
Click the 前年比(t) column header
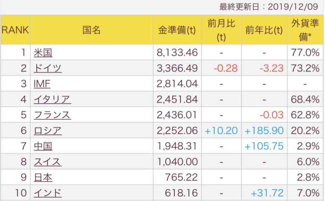(264, 30)
